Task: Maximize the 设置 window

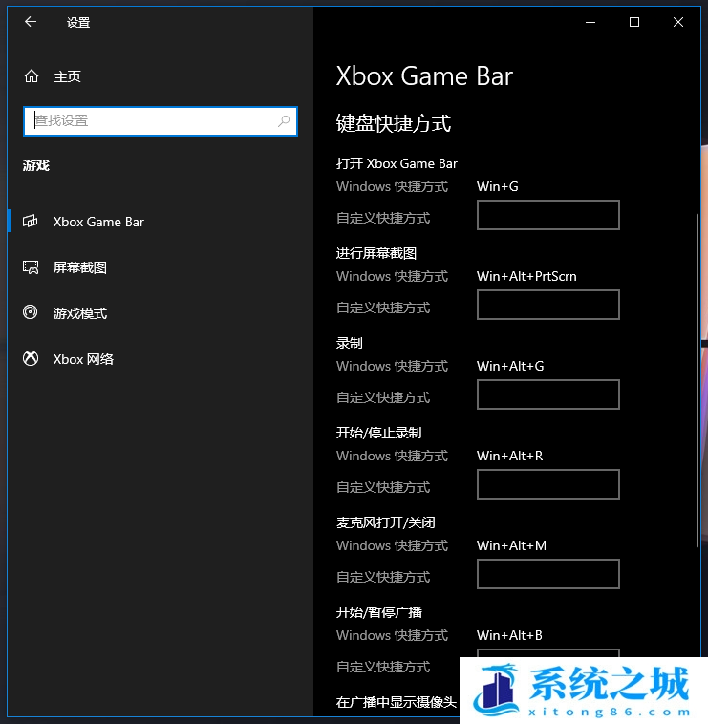Action: pos(634,22)
